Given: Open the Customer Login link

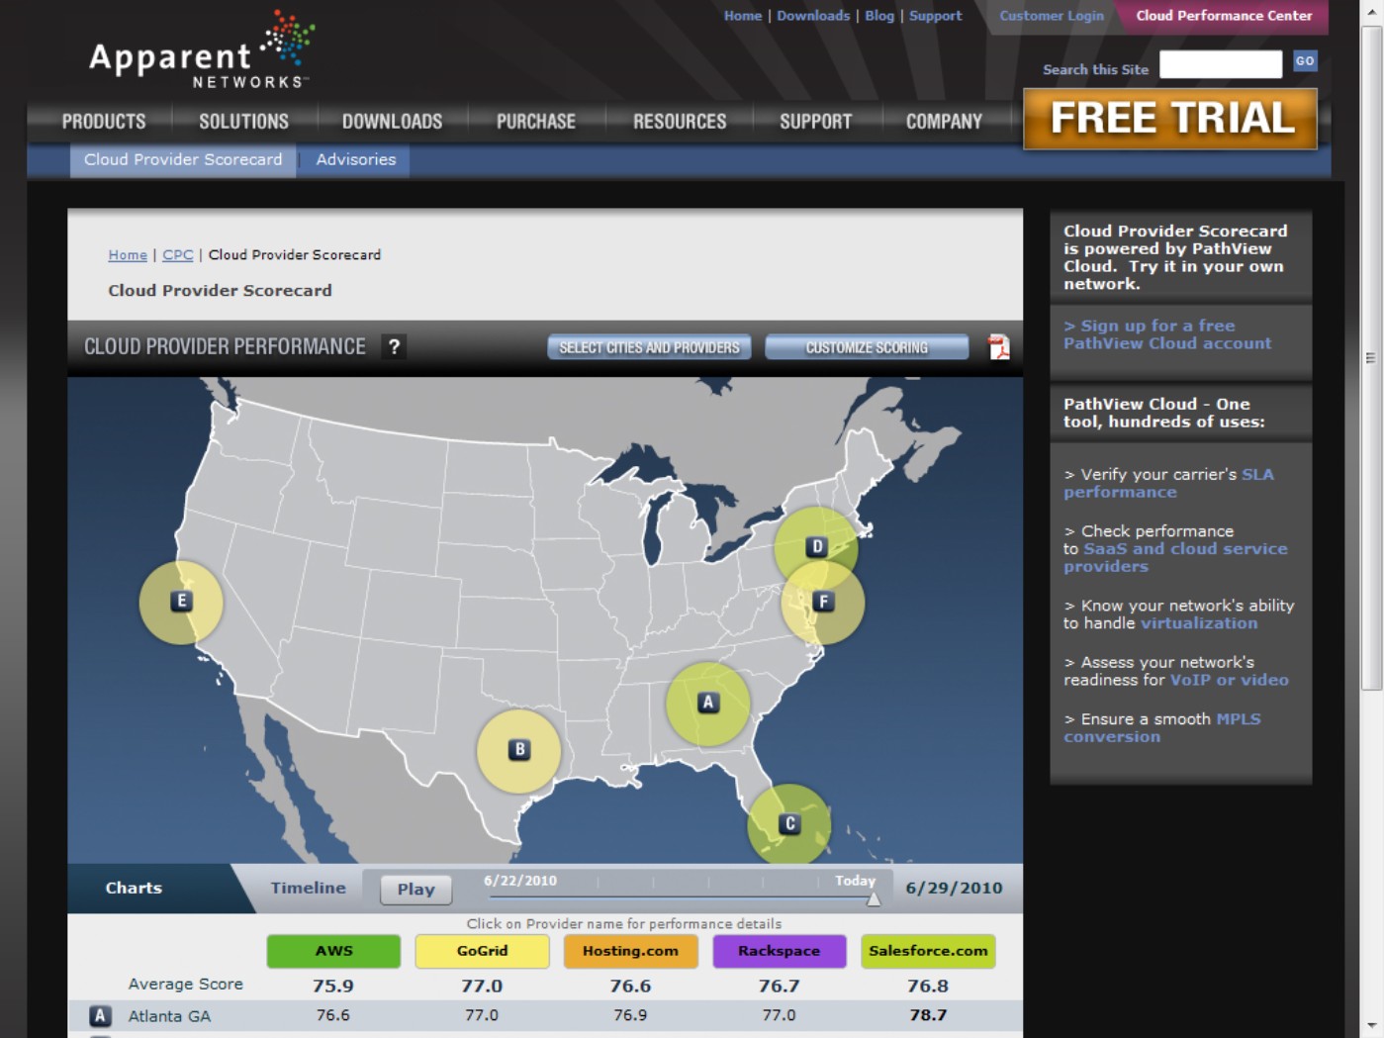Looking at the screenshot, I should tap(1052, 16).
